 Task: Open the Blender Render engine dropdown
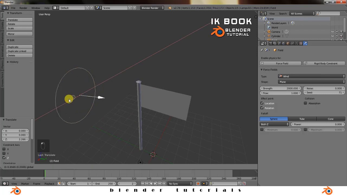point(152,8)
